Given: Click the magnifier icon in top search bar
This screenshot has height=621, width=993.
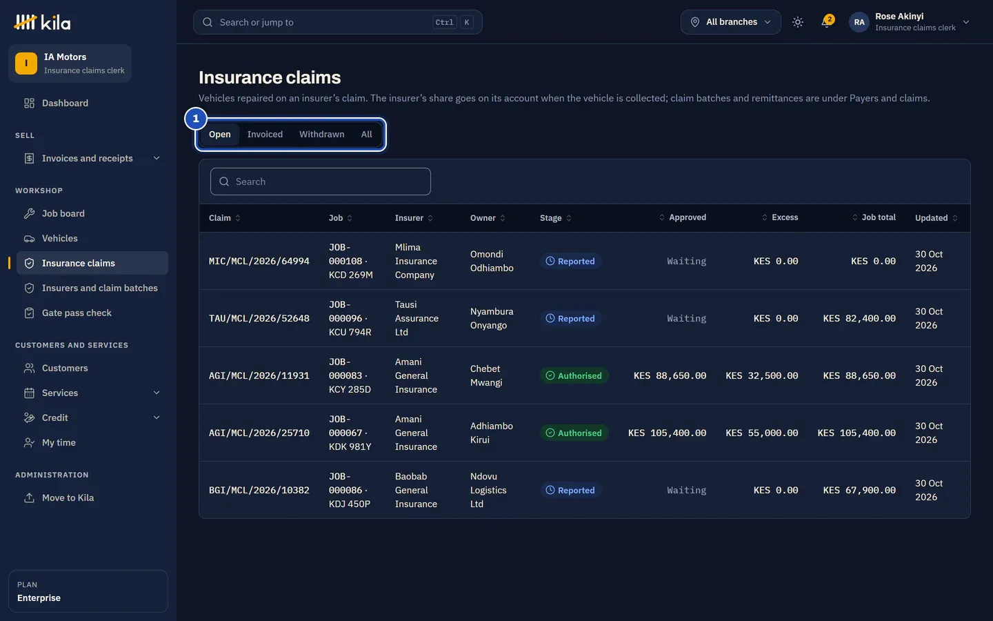Looking at the screenshot, I should pyautogui.click(x=208, y=22).
